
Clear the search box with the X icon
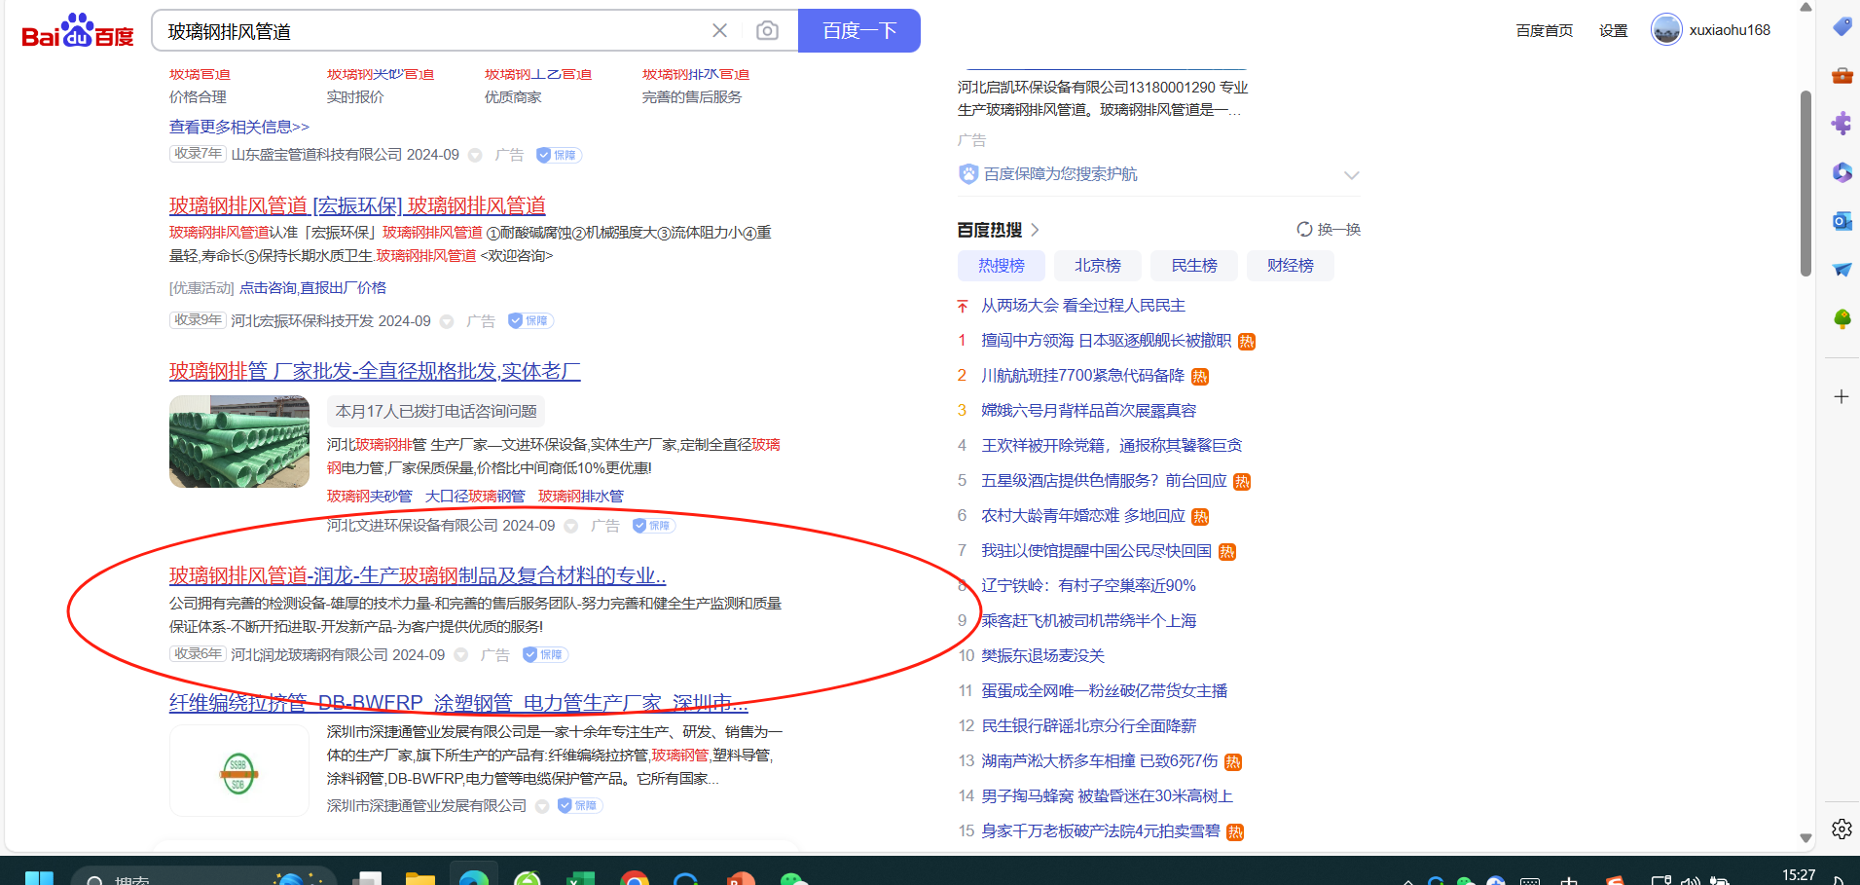click(719, 31)
